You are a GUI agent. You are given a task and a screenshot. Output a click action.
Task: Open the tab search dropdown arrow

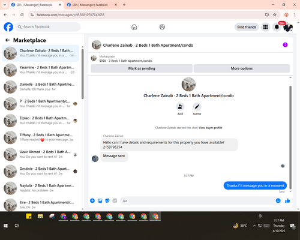point(5,5)
